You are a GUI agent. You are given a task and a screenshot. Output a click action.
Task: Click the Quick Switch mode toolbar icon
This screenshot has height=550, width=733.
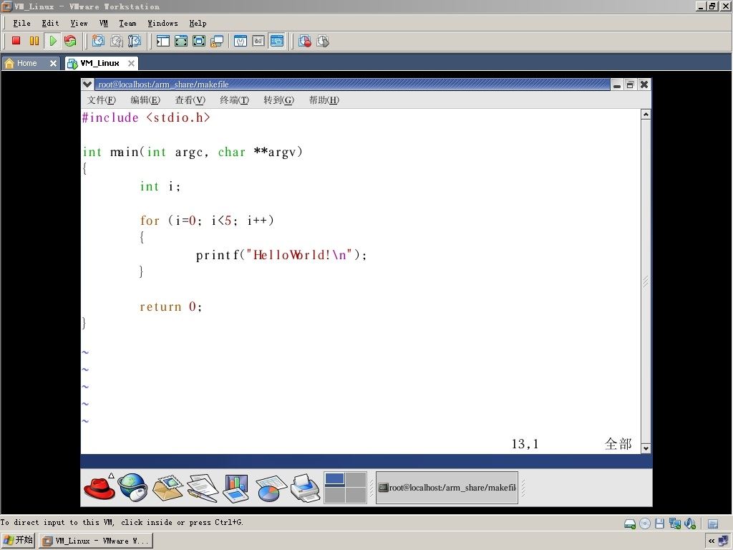(x=199, y=41)
